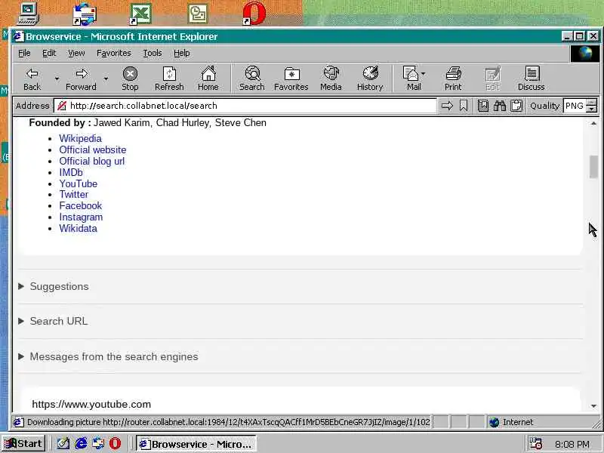Open the File menu
The height and width of the screenshot is (453, 604).
click(24, 53)
